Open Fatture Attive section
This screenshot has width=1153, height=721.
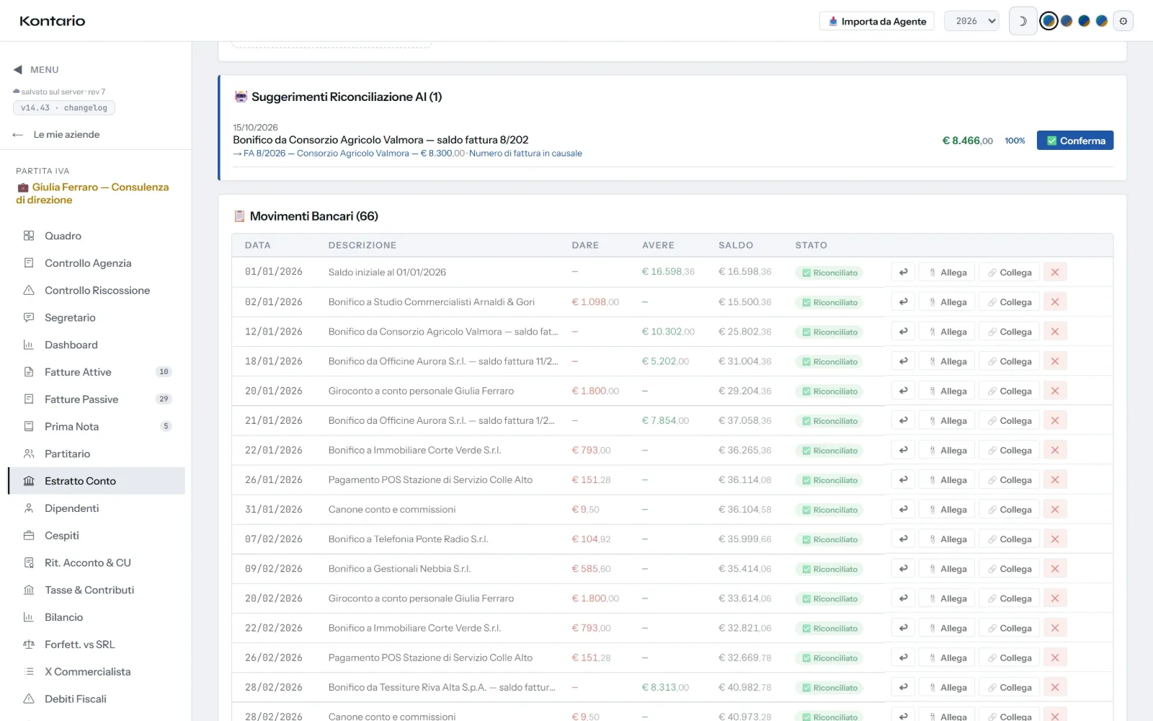click(x=97, y=372)
